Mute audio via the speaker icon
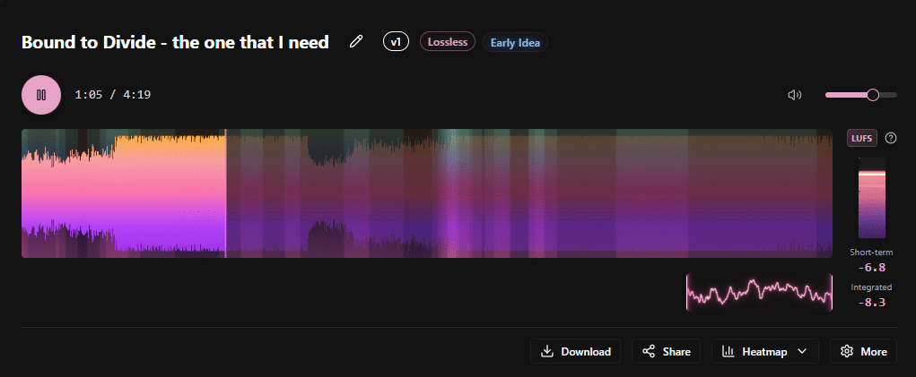The height and width of the screenshot is (377, 916). click(x=794, y=95)
